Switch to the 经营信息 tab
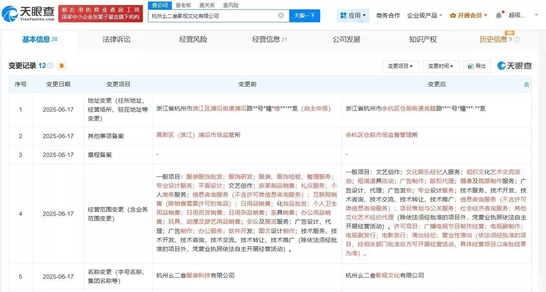546x292 pixels. (269, 39)
